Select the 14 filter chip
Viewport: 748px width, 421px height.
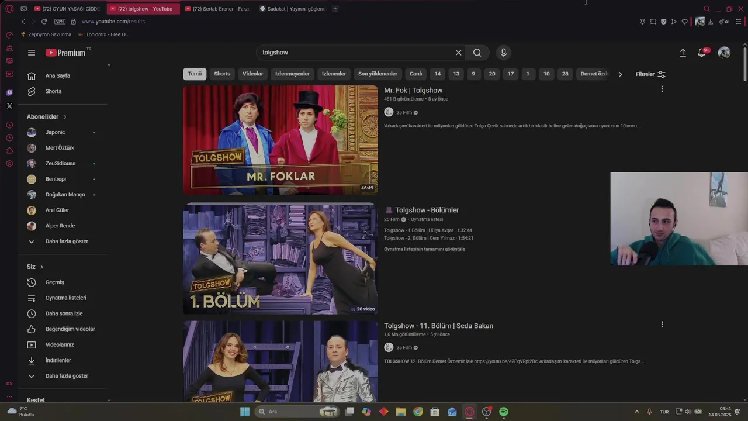tap(438, 74)
